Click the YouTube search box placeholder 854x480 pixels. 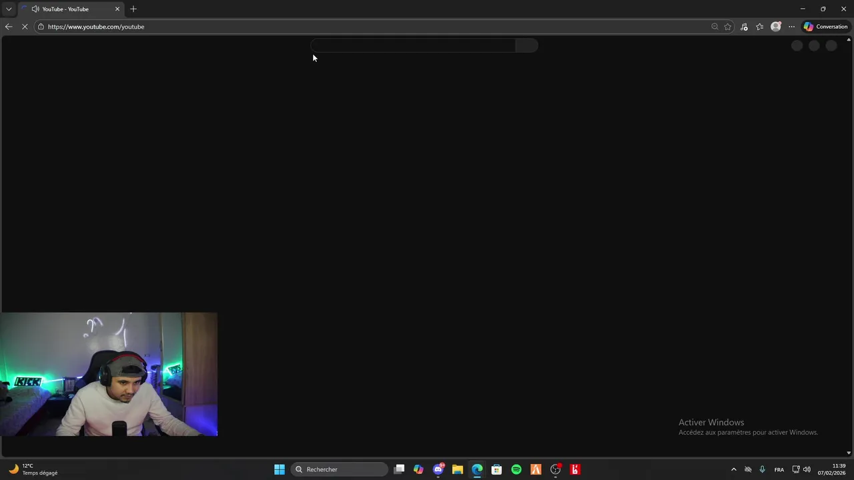point(413,45)
